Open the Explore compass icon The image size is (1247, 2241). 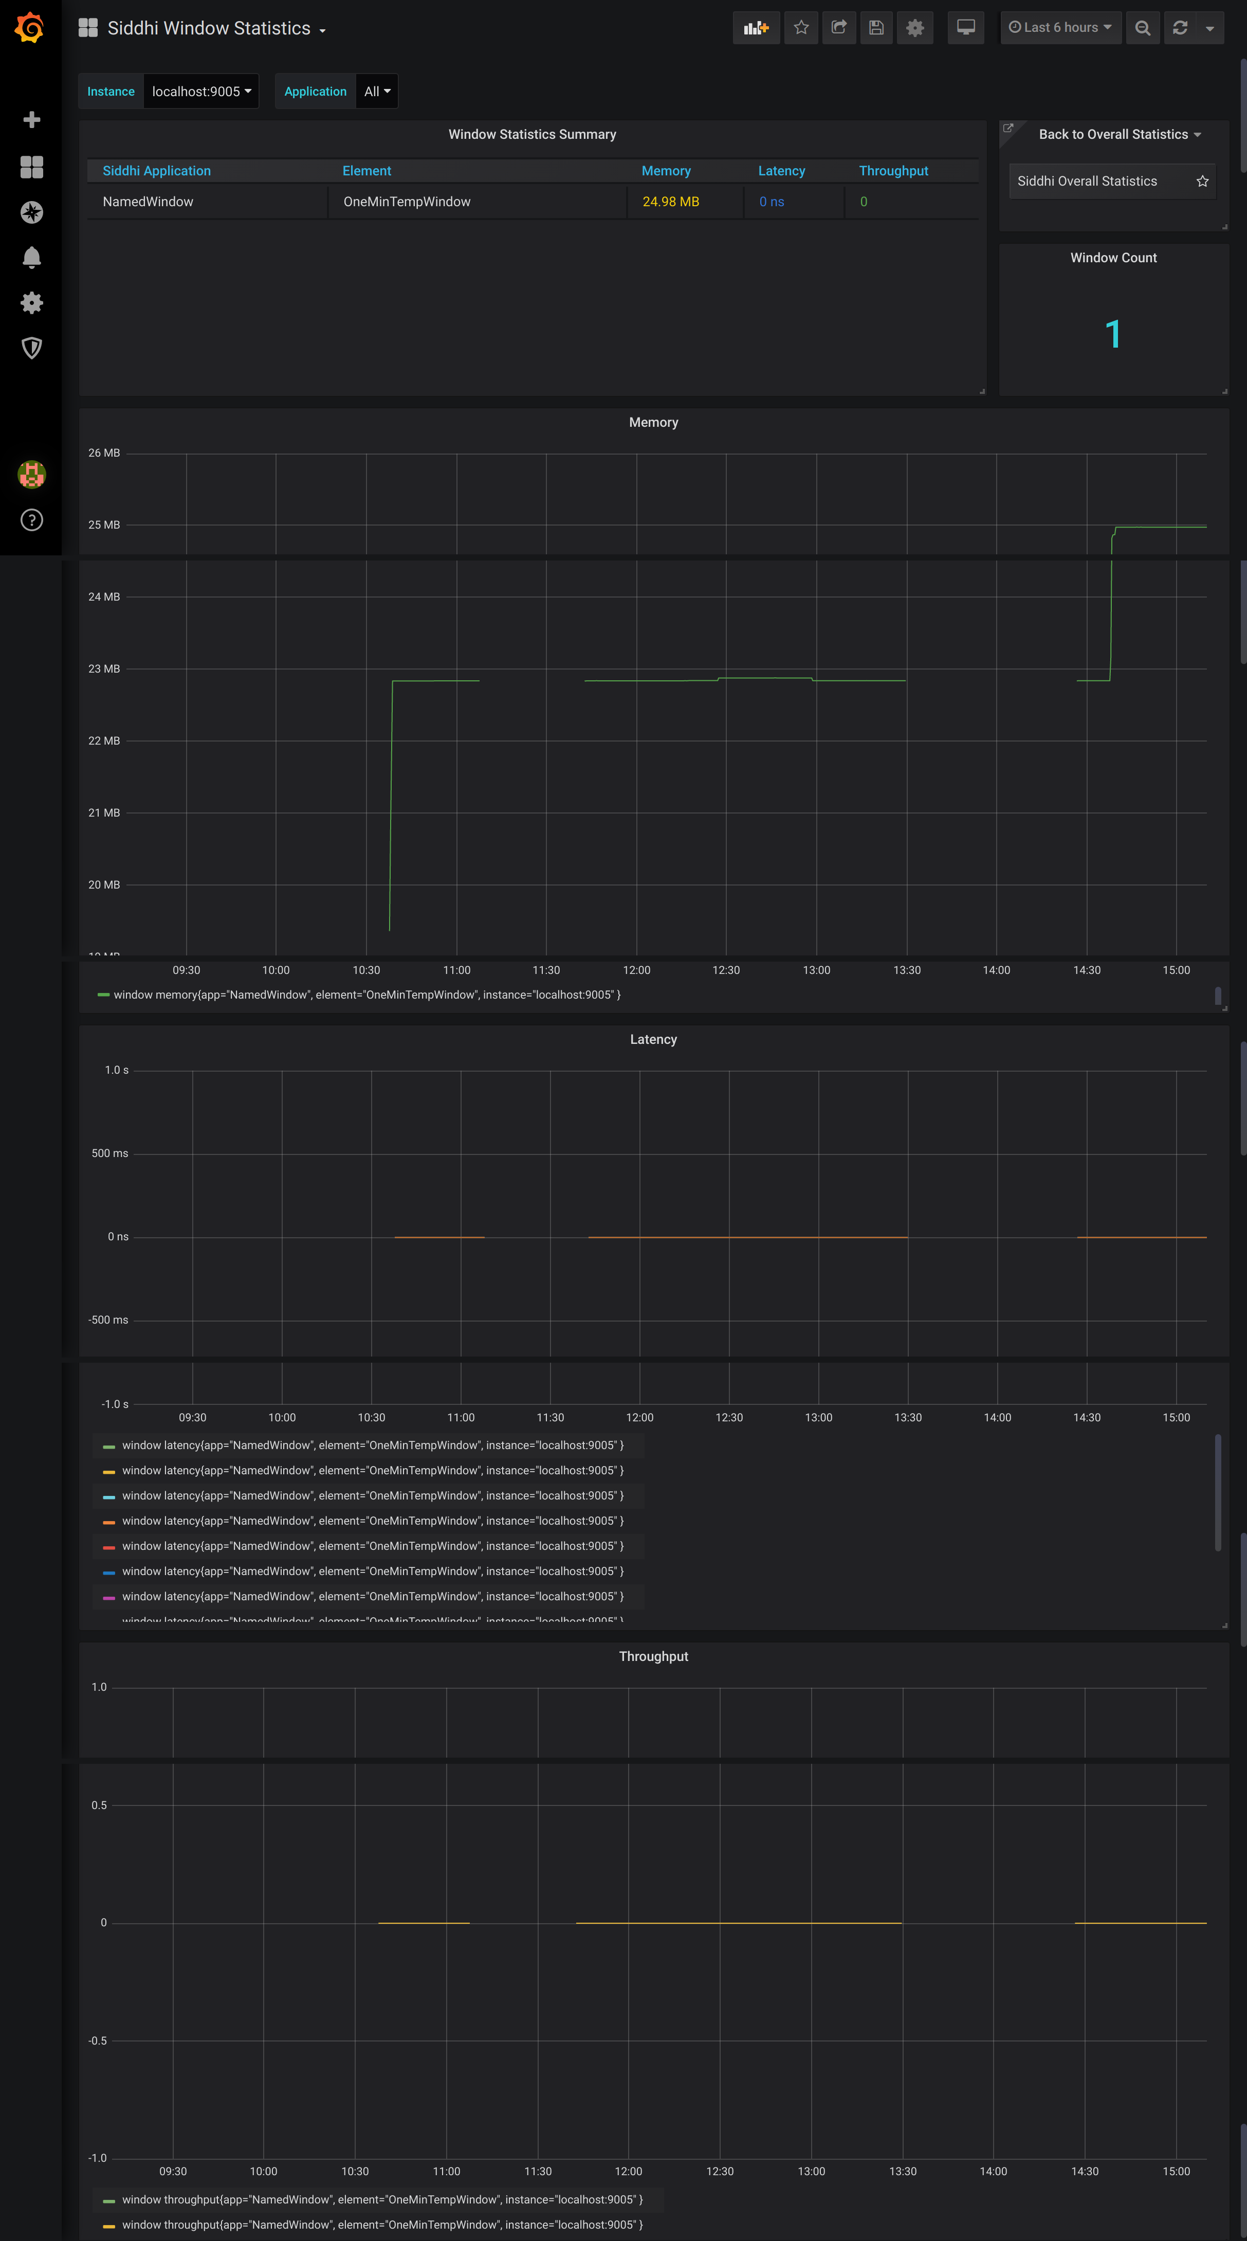pyautogui.click(x=31, y=212)
